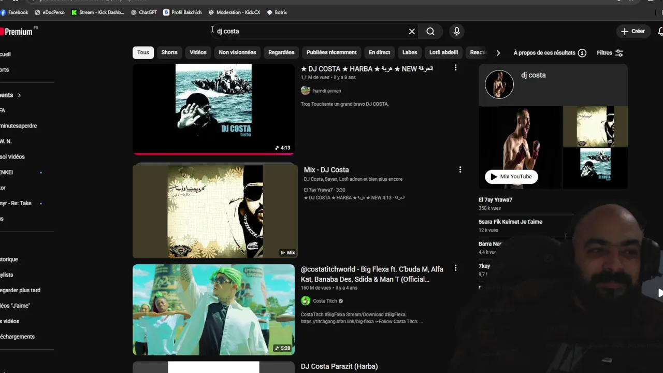Viewport: 663px width, 373px height.
Task: Expand the subscriptions section chevron in sidebar
Action: coord(19,95)
